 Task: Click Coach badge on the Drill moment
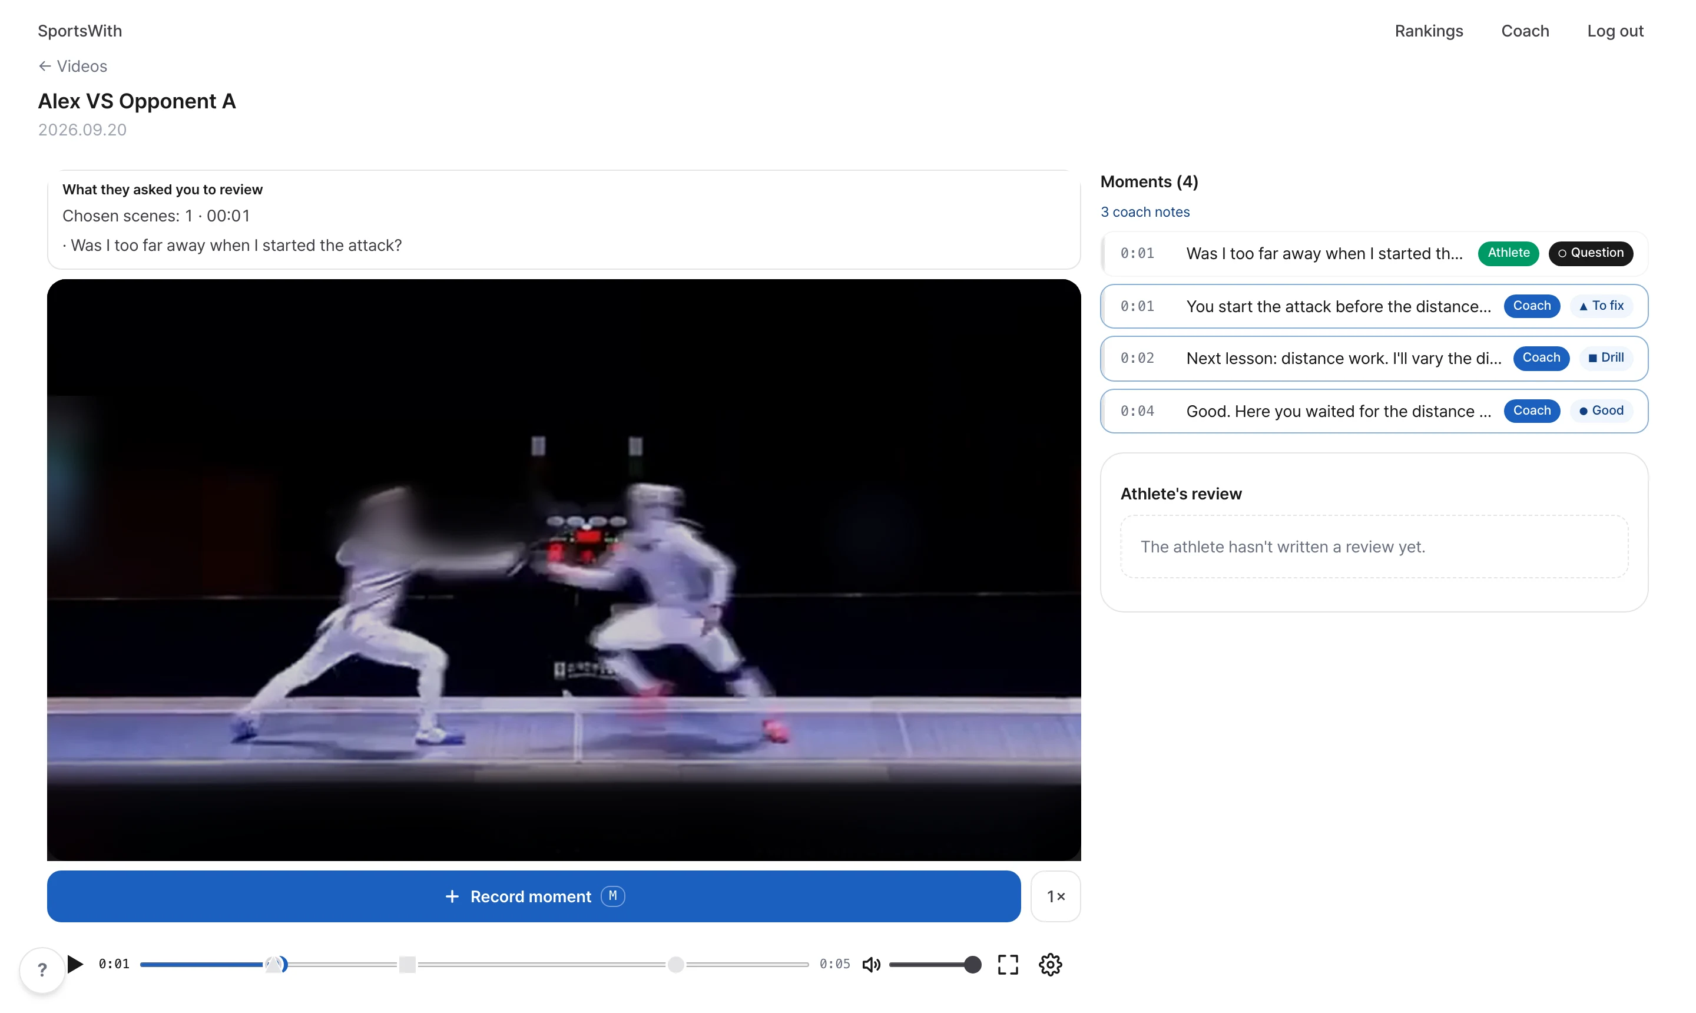click(x=1541, y=357)
